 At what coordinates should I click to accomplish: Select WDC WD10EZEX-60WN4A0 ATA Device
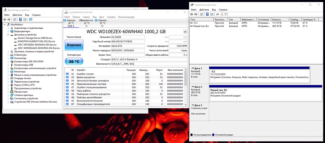pos(37,45)
